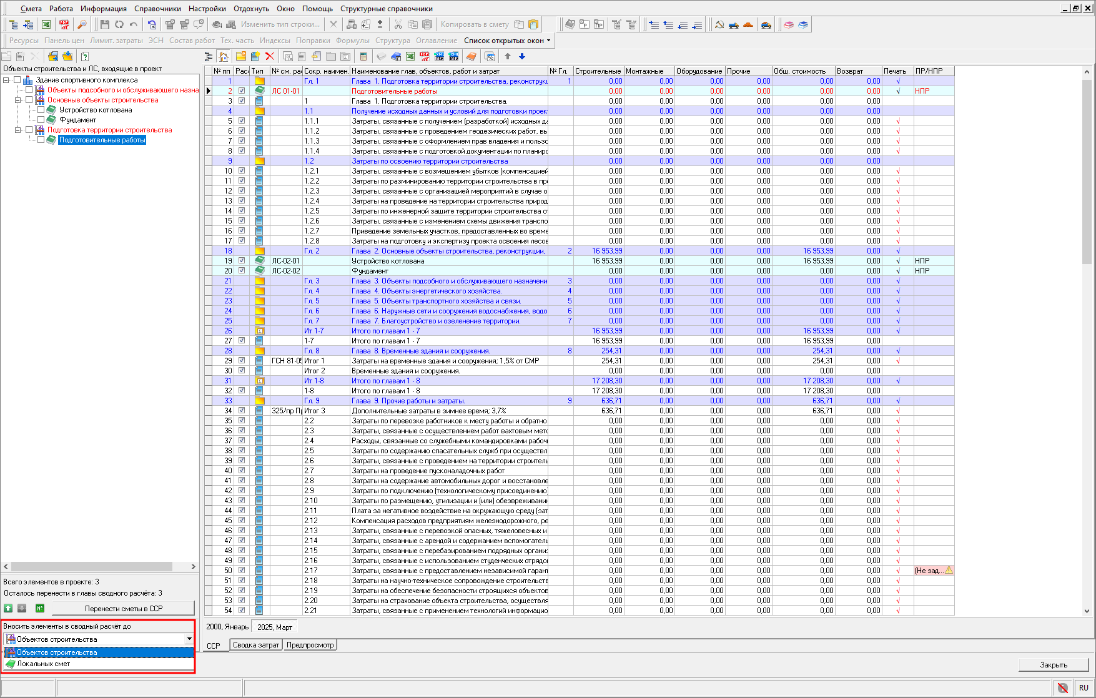Click the orange book icon in table toolbar

point(471,57)
